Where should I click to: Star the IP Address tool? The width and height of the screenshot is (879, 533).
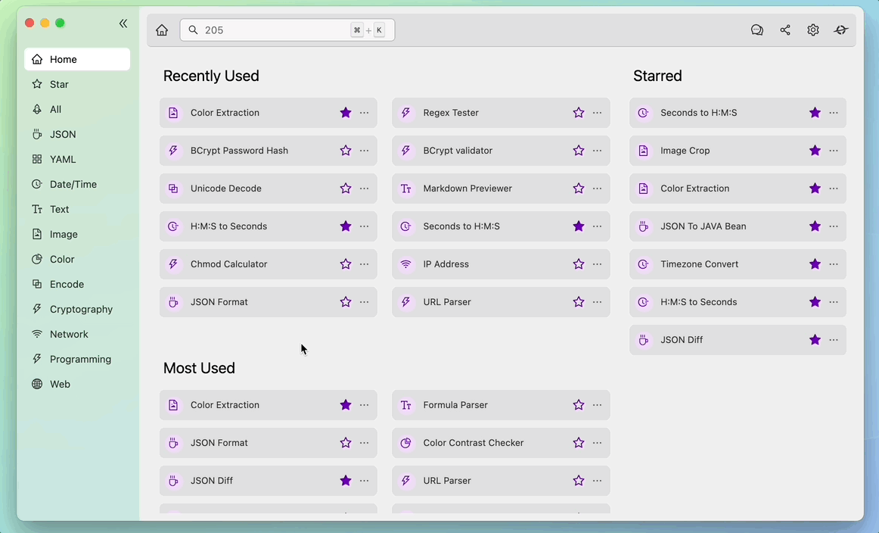click(x=579, y=264)
